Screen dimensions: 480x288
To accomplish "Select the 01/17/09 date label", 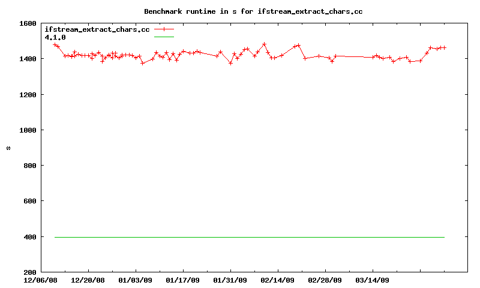I will (183, 280).
